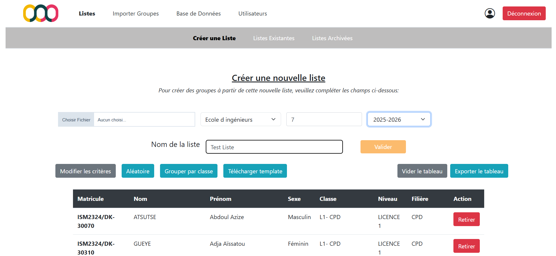The width and height of the screenshot is (556, 256).
Task: Open the 2025-2026 year dropdown
Action: pyautogui.click(x=399, y=119)
